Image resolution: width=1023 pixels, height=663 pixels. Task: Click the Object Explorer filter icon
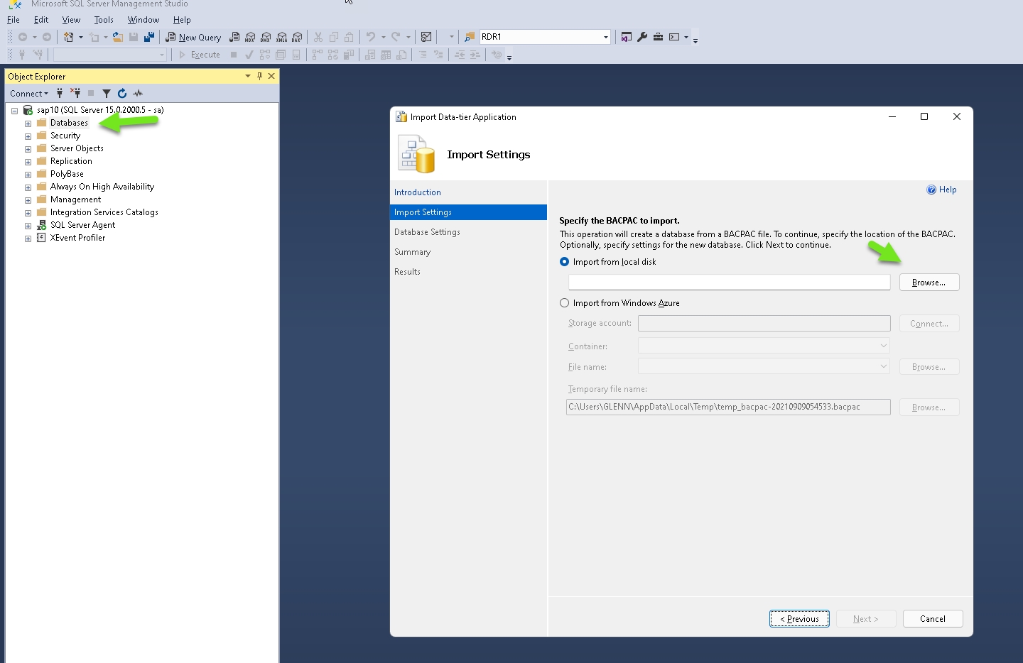(107, 94)
